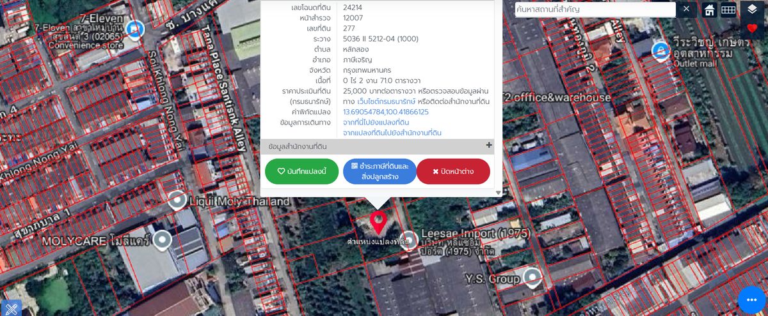Open the เว็บไซต์กรมธนารักษ์ link

[x=387, y=102]
